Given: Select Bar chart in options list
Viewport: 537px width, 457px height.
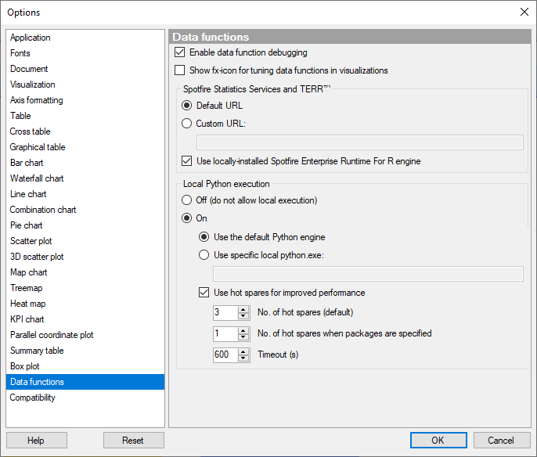Looking at the screenshot, I should (85, 163).
